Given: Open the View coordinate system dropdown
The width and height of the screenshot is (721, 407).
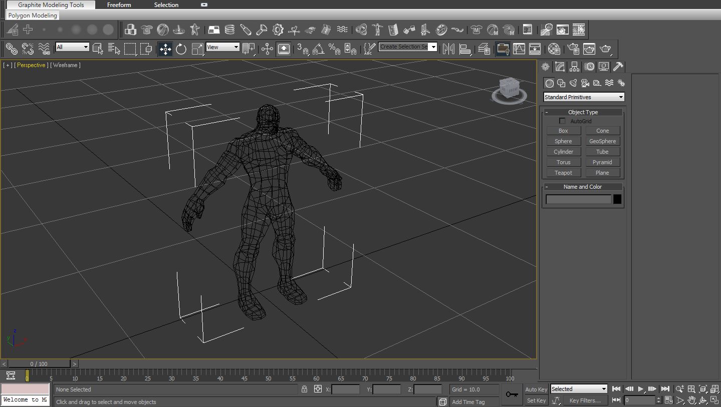Looking at the screenshot, I should click(222, 47).
